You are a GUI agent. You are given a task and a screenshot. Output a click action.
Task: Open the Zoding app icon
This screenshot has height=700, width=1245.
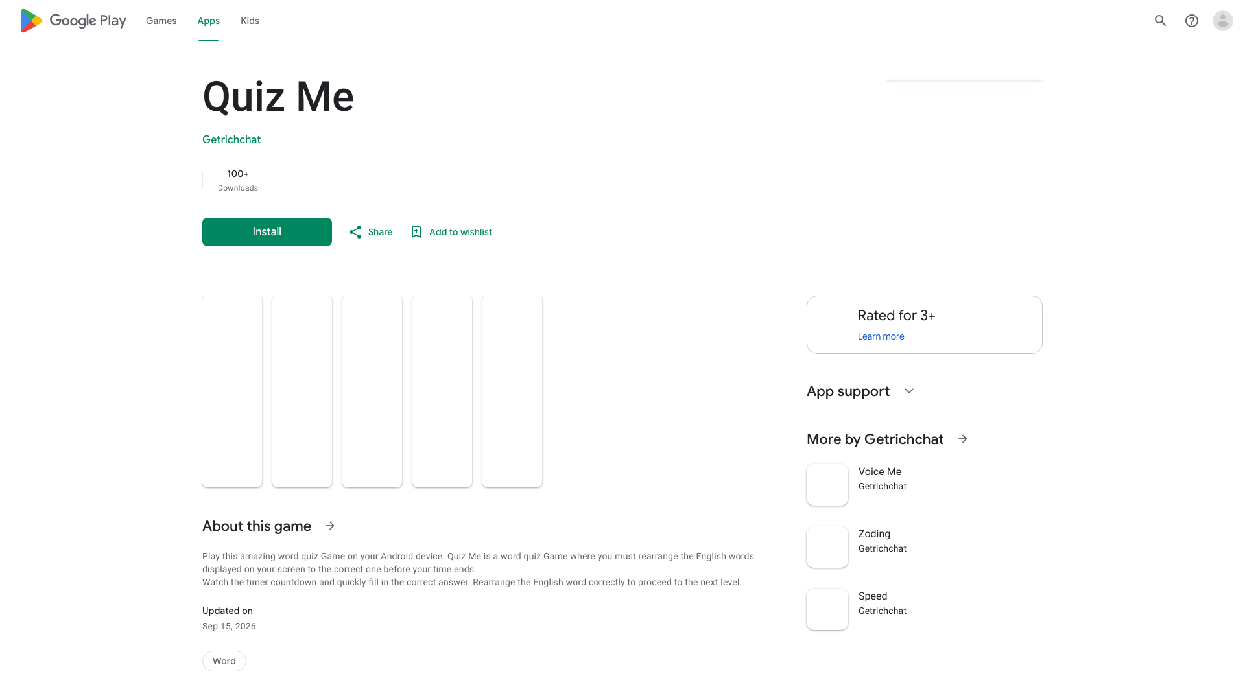tap(827, 547)
